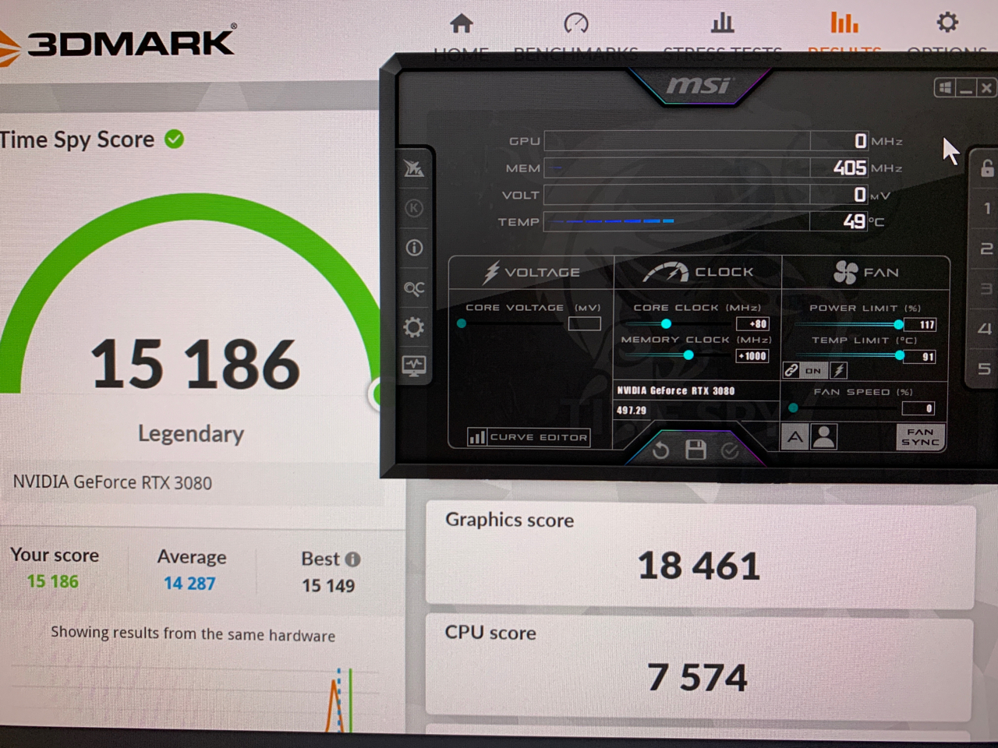Screen dimensions: 998x748
Task: Open Afterburner settings gear icon
Action: tap(413, 326)
